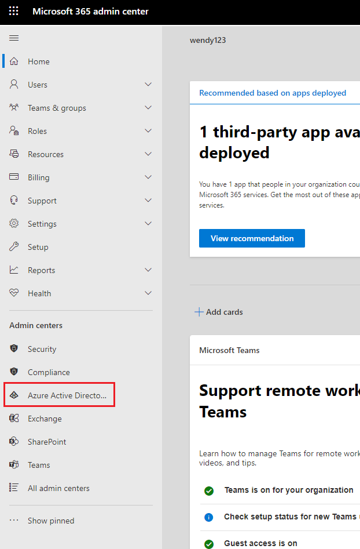Expand the Roles chevron

point(148,130)
